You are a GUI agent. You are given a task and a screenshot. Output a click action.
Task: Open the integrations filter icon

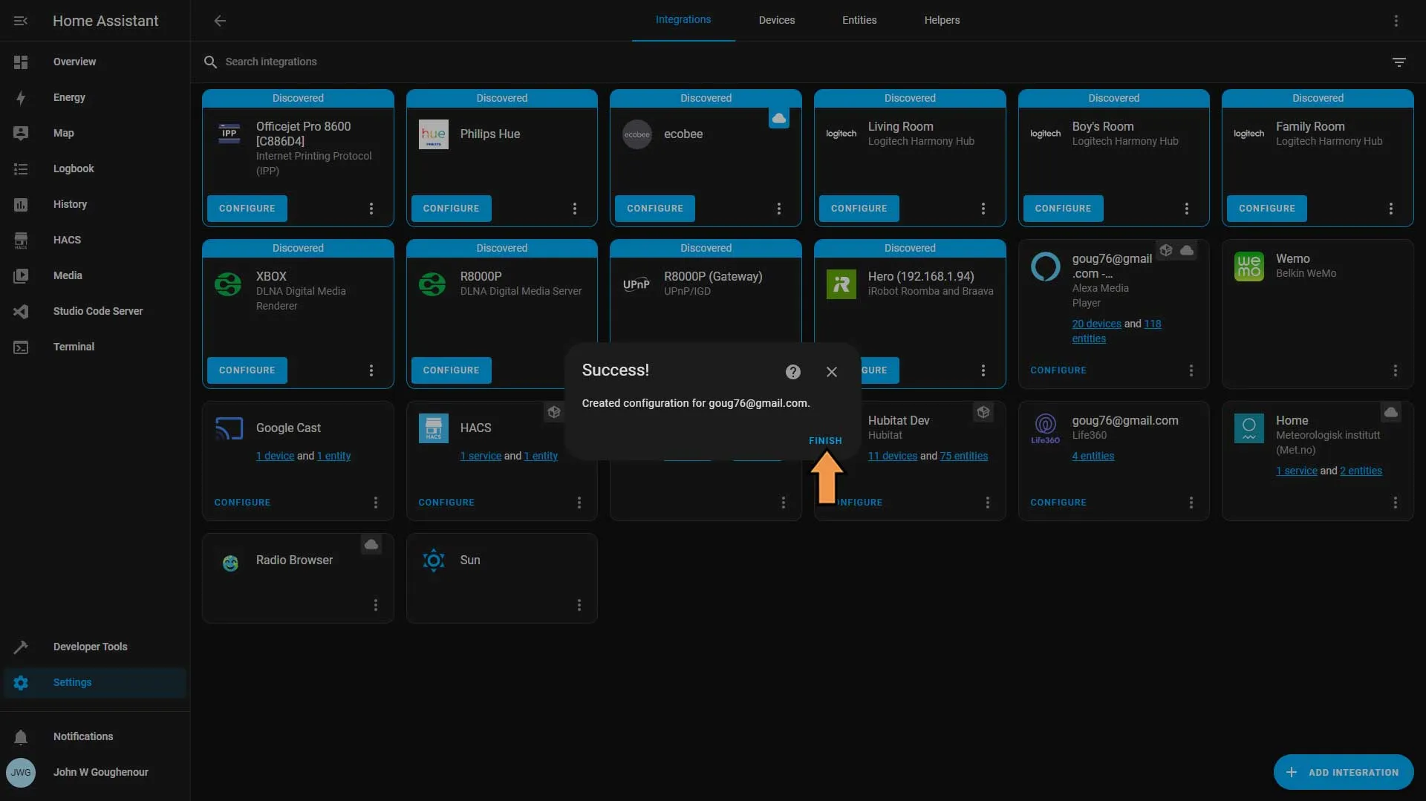coord(1399,62)
